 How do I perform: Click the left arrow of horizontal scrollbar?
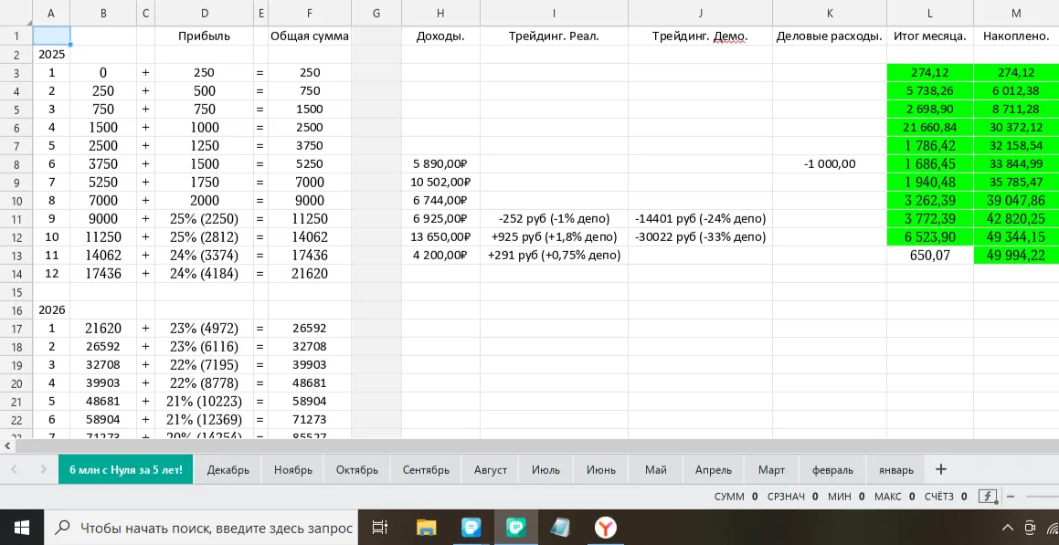[x=7, y=445]
